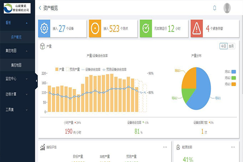Screen dimensions: 243x162
Task: Select 集控地图 submenu item
Action: point(17,65)
